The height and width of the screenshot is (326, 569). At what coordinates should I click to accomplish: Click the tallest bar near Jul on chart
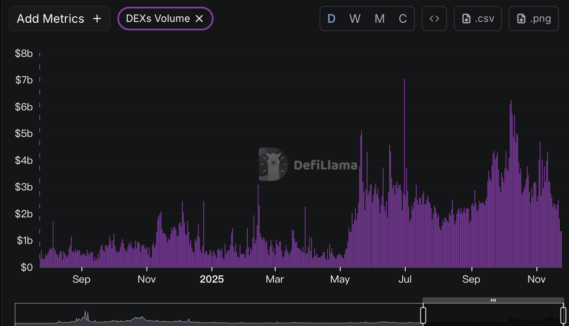tap(404, 173)
